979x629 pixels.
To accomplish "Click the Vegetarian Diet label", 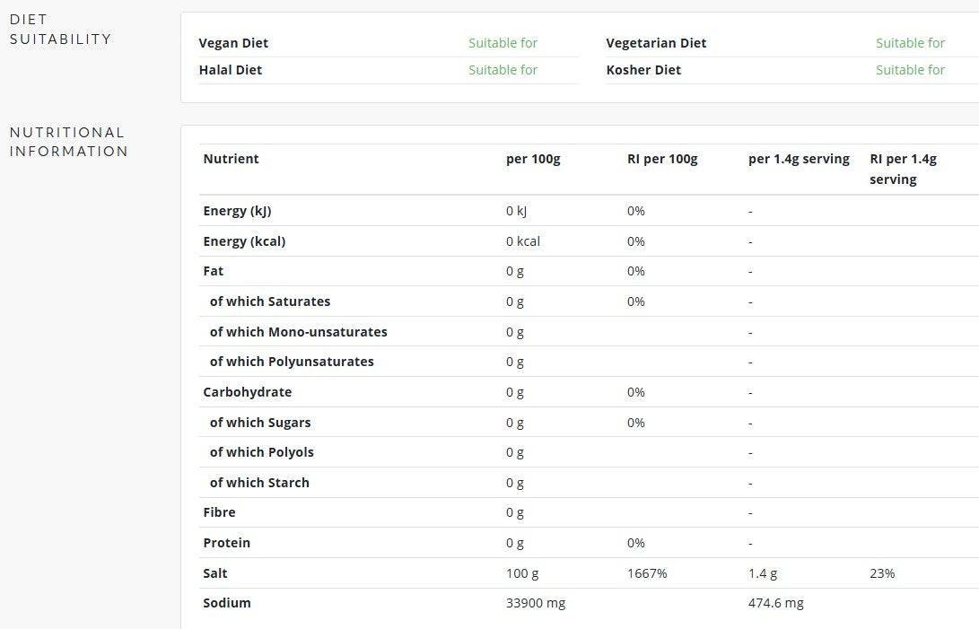I will (656, 43).
